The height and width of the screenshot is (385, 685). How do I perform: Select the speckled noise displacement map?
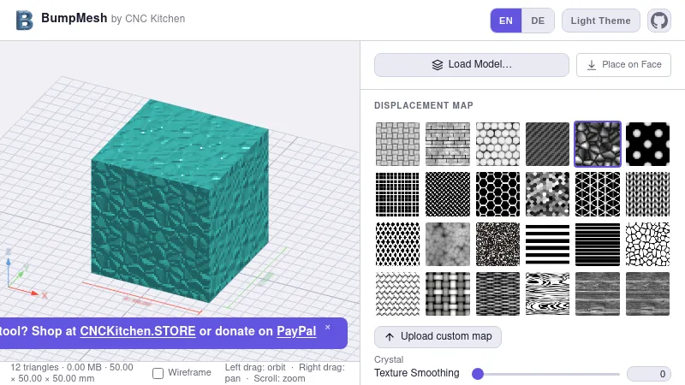click(497, 244)
